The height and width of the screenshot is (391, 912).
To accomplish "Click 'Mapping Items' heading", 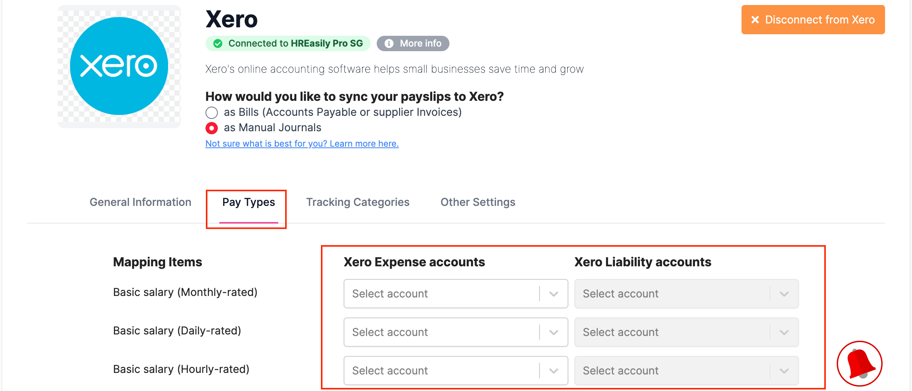I will (x=157, y=262).
